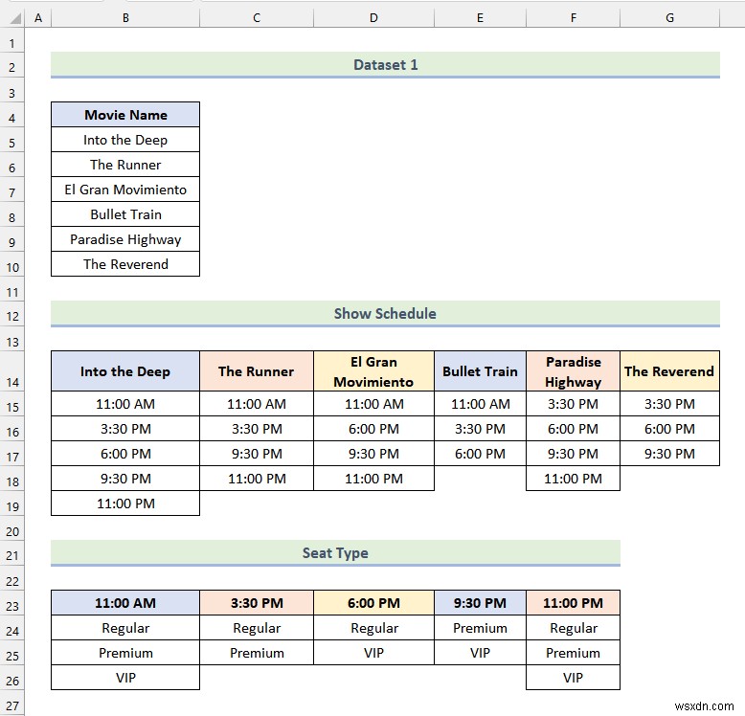Select 9:30 PM under The Reverend
Viewport: 745px width, 716px height.
[669, 454]
